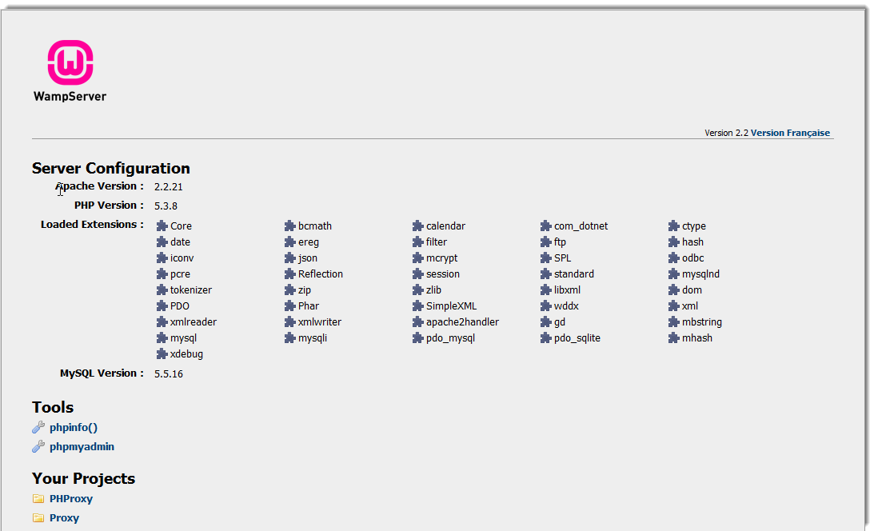Click the Your Projects heading
The width and height of the screenshot is (874, 531).
[84, 479]
